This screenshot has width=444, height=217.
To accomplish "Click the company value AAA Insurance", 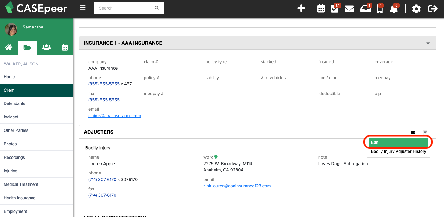I will coord(103,68).
